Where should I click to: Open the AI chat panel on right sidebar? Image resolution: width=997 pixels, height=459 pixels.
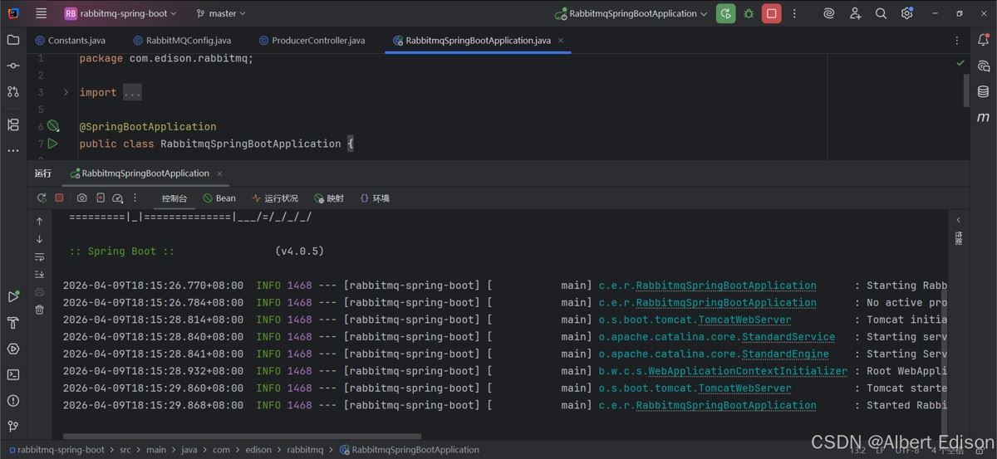pyautogui.click(x=984, y=66)
